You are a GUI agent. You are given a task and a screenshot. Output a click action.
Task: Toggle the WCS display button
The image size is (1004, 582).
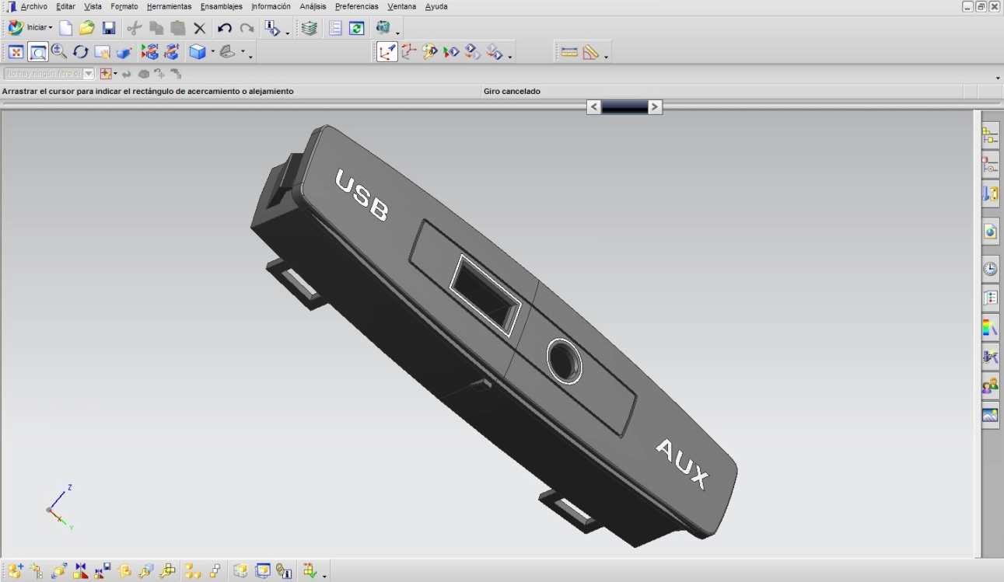point(387,52)
